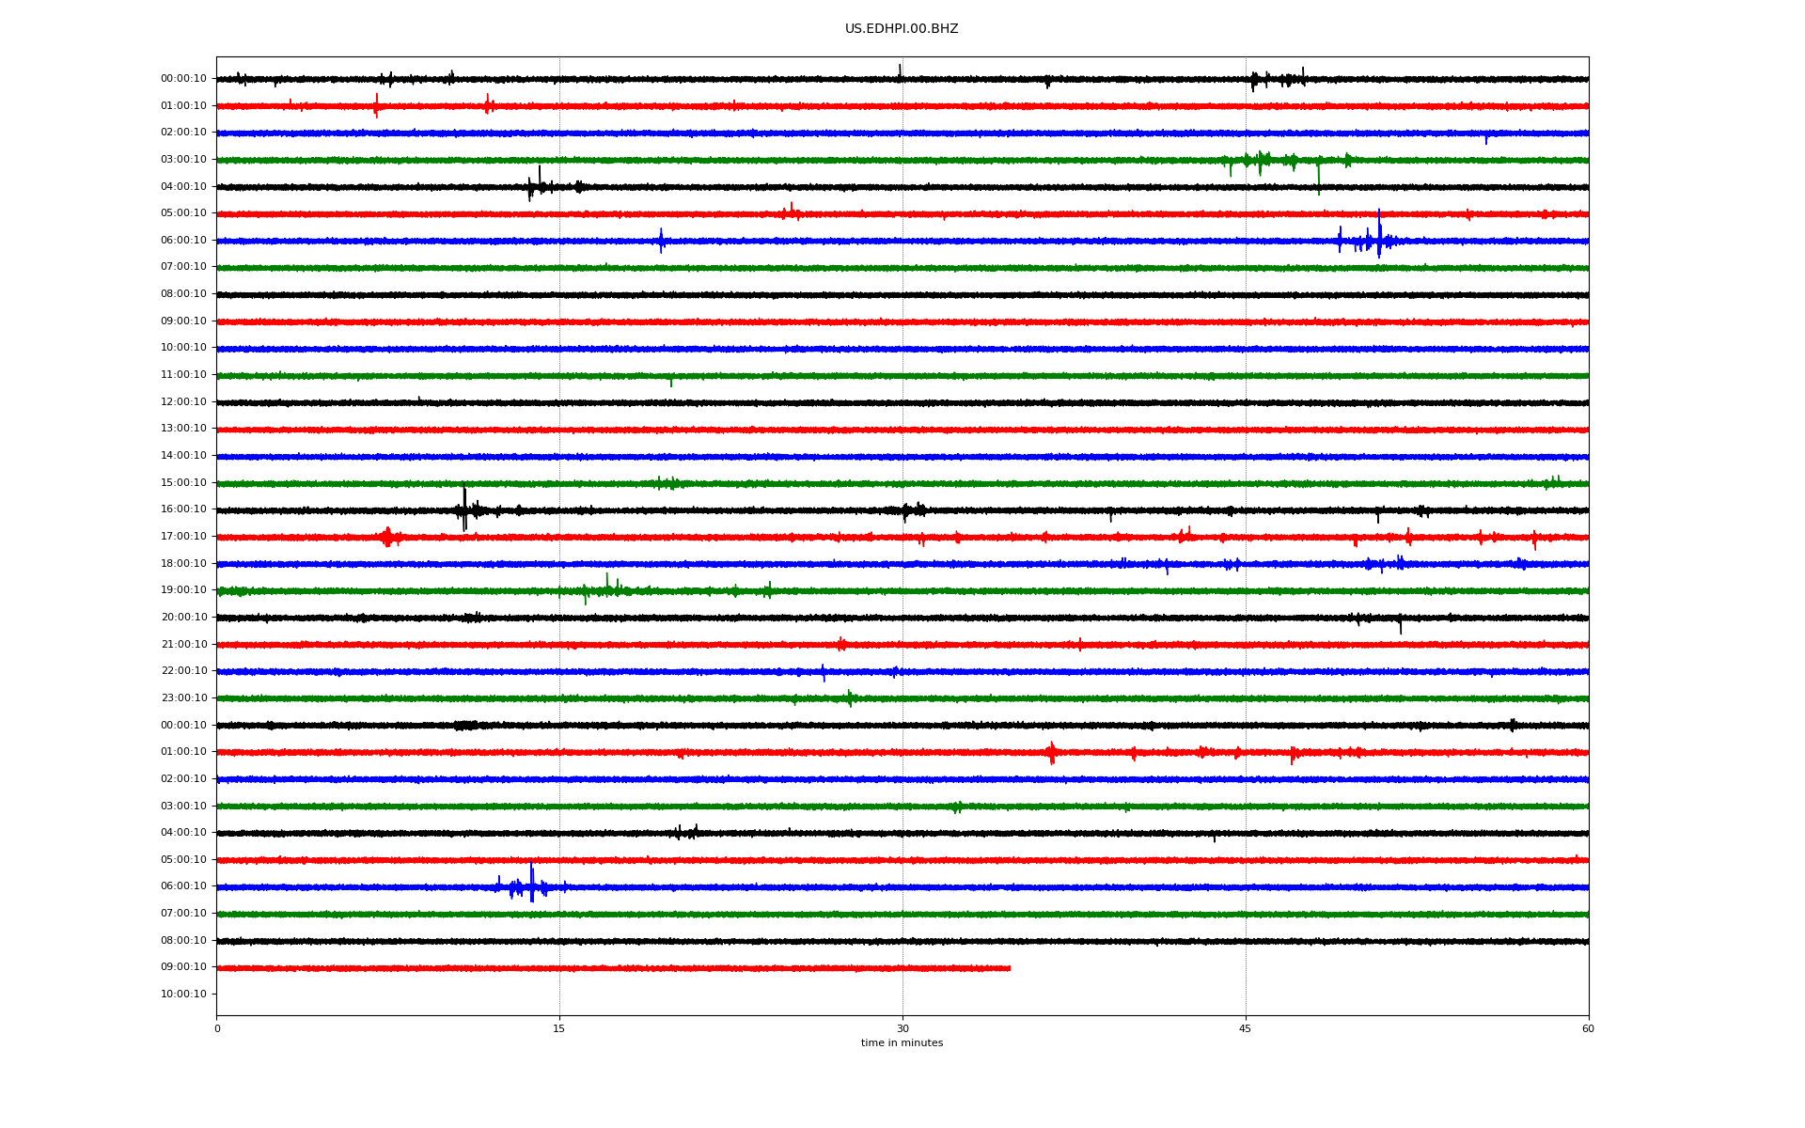Click the 10:00:10 label at the bottom
The width and height of the screenshot is (1805, 1128).
click(x=183, y=995)
